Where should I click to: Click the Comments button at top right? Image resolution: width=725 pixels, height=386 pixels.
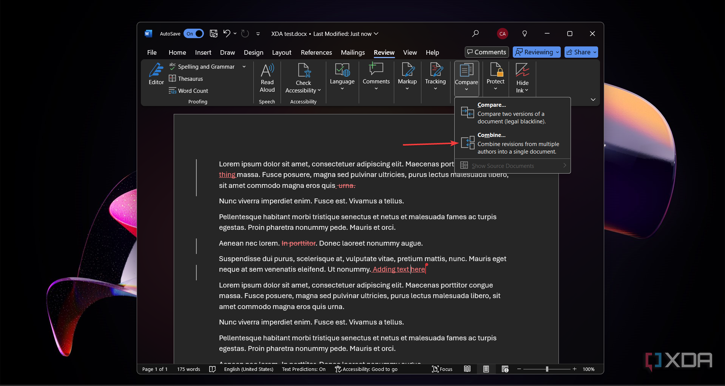(487, 52)
